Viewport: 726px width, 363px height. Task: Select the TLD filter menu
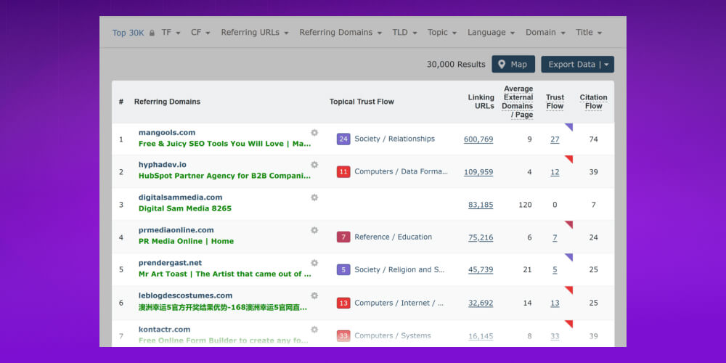point(404,33)
